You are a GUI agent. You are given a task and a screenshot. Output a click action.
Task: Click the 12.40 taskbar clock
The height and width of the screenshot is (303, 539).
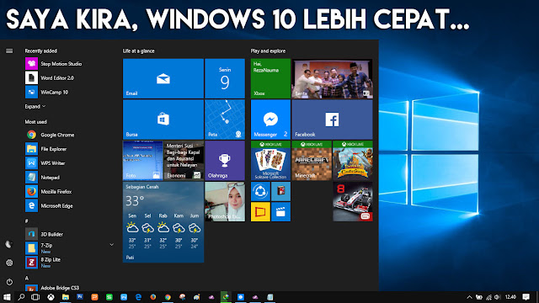tap(511, 297)
